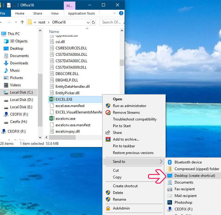Select Pin to taskbar
Viewport: 221px width, 215px height.
click(x=124, y=146)
